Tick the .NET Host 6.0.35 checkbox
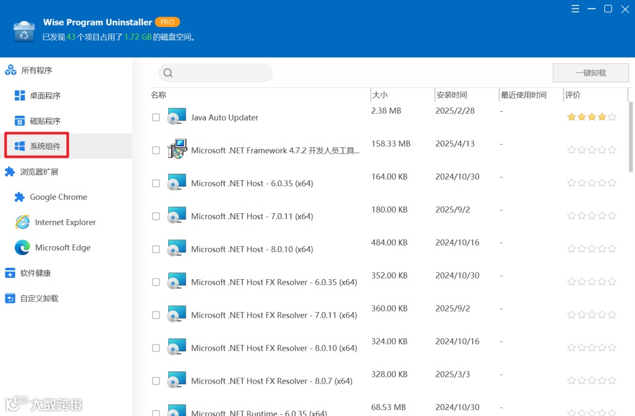This screenshot has width=635, height=416. [156, 183]
